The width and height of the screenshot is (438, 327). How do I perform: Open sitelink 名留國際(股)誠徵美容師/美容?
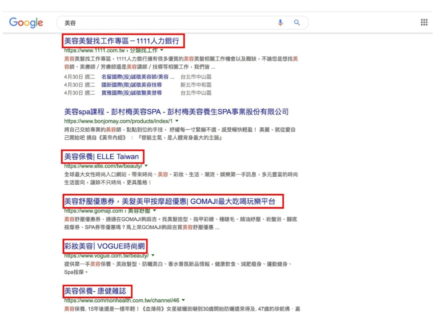click(138, 77)
